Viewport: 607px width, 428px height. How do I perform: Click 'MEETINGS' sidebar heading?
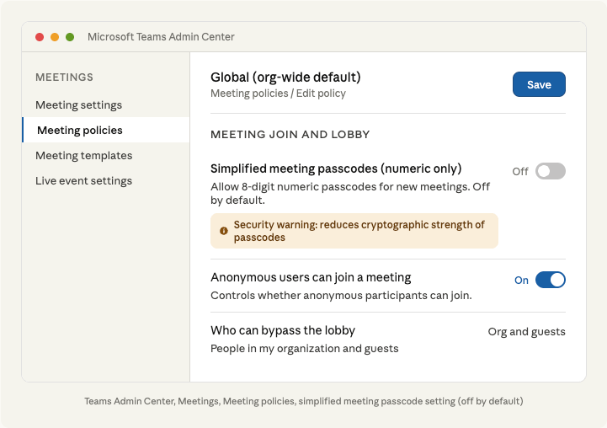coord(64,77)
